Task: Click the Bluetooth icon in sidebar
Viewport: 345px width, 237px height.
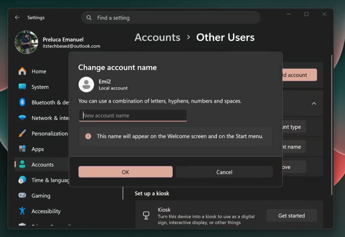Action: [22, 102]
